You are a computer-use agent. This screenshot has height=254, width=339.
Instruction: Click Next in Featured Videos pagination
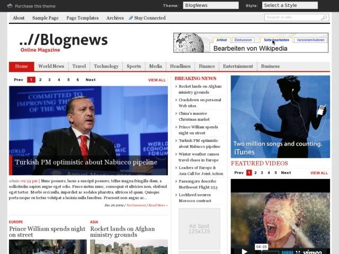(x=286, y=173)
